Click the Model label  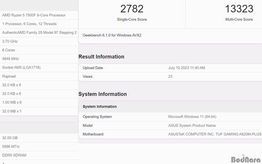(x=88, y=126)
